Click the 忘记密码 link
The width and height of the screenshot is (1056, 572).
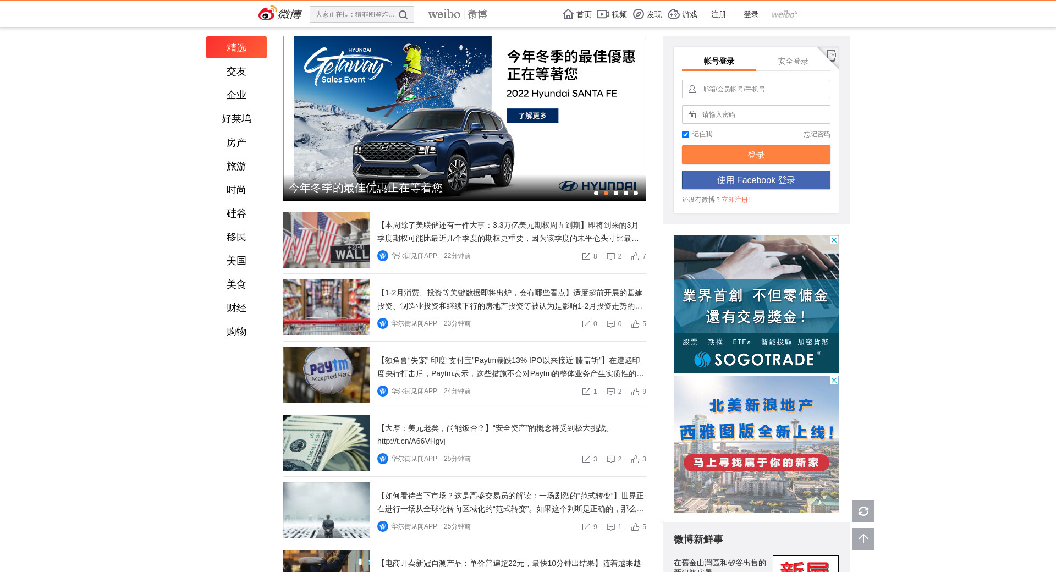(816, 134)
